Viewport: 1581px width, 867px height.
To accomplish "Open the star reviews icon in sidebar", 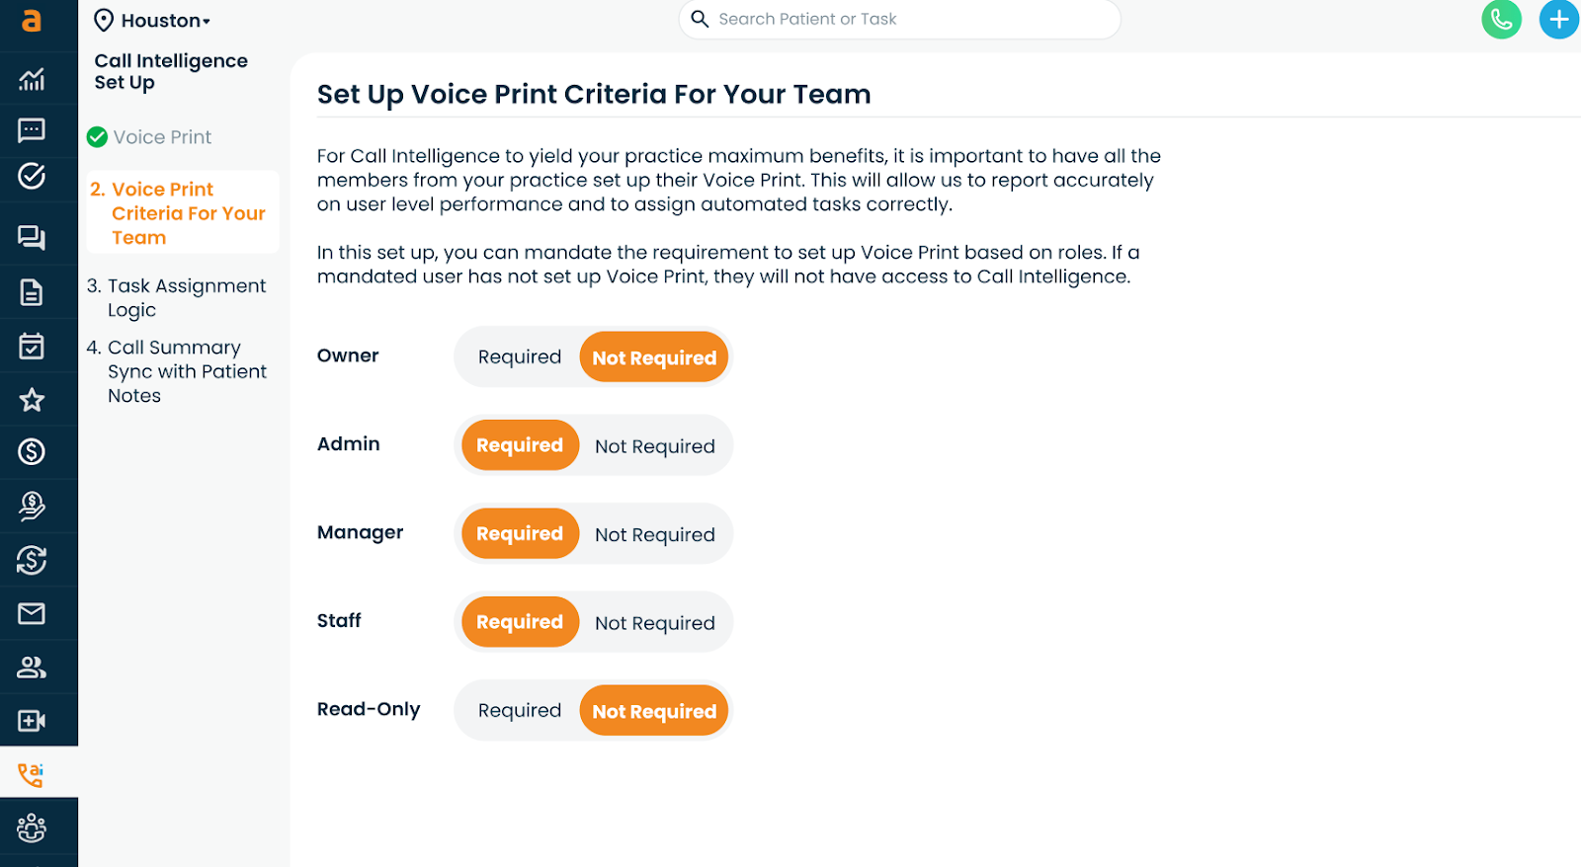I will click(x=32, y=399).
